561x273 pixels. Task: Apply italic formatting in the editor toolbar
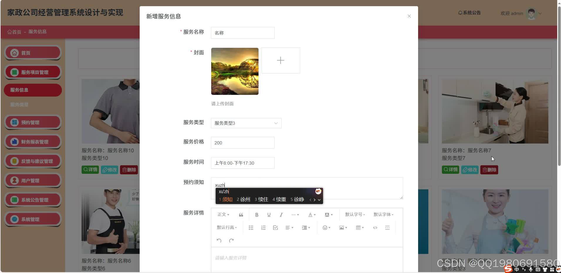281,215
